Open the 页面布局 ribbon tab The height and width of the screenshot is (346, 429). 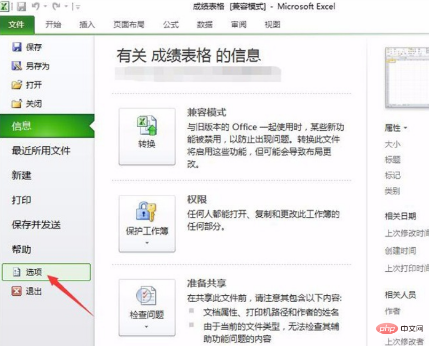click(129, 25)
